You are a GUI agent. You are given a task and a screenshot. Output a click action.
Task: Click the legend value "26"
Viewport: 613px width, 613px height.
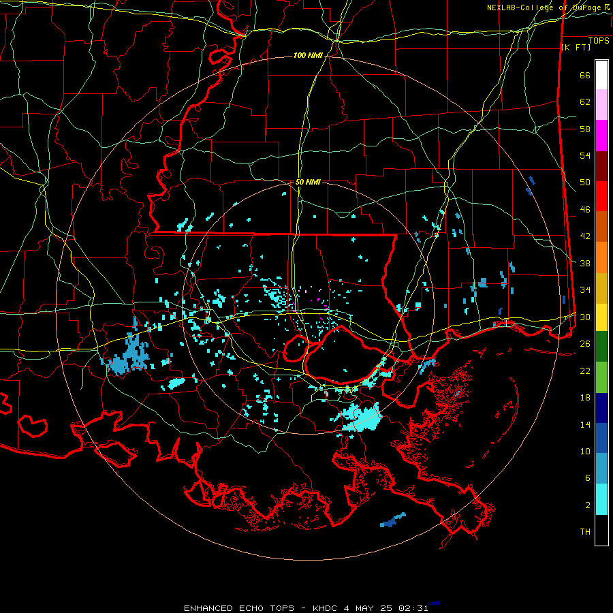pyautogui.click(x=585, y=344)
